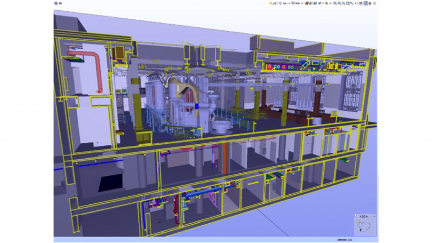Toggle the highlighted blue toolbar button

click(x=366, y=3)
